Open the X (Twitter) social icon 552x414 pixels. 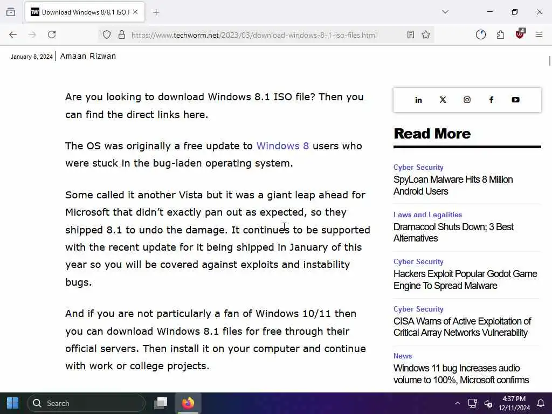[443, 100]
